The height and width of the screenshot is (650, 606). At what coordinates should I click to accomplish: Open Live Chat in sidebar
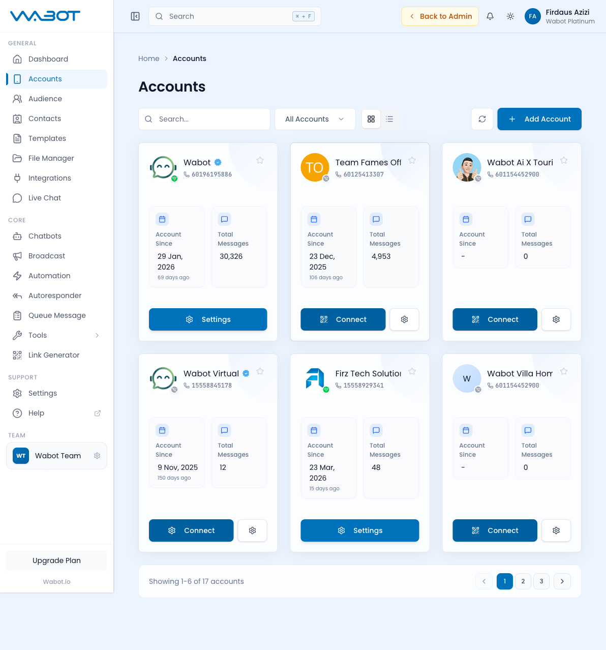(x=56, y=198)
